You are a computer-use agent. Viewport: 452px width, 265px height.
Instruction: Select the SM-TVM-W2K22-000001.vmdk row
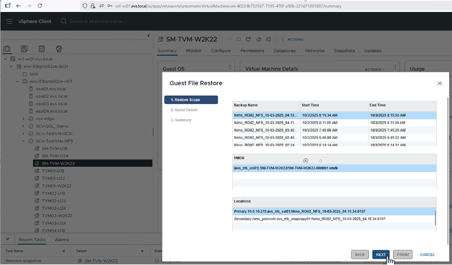(x=334, y=168)
